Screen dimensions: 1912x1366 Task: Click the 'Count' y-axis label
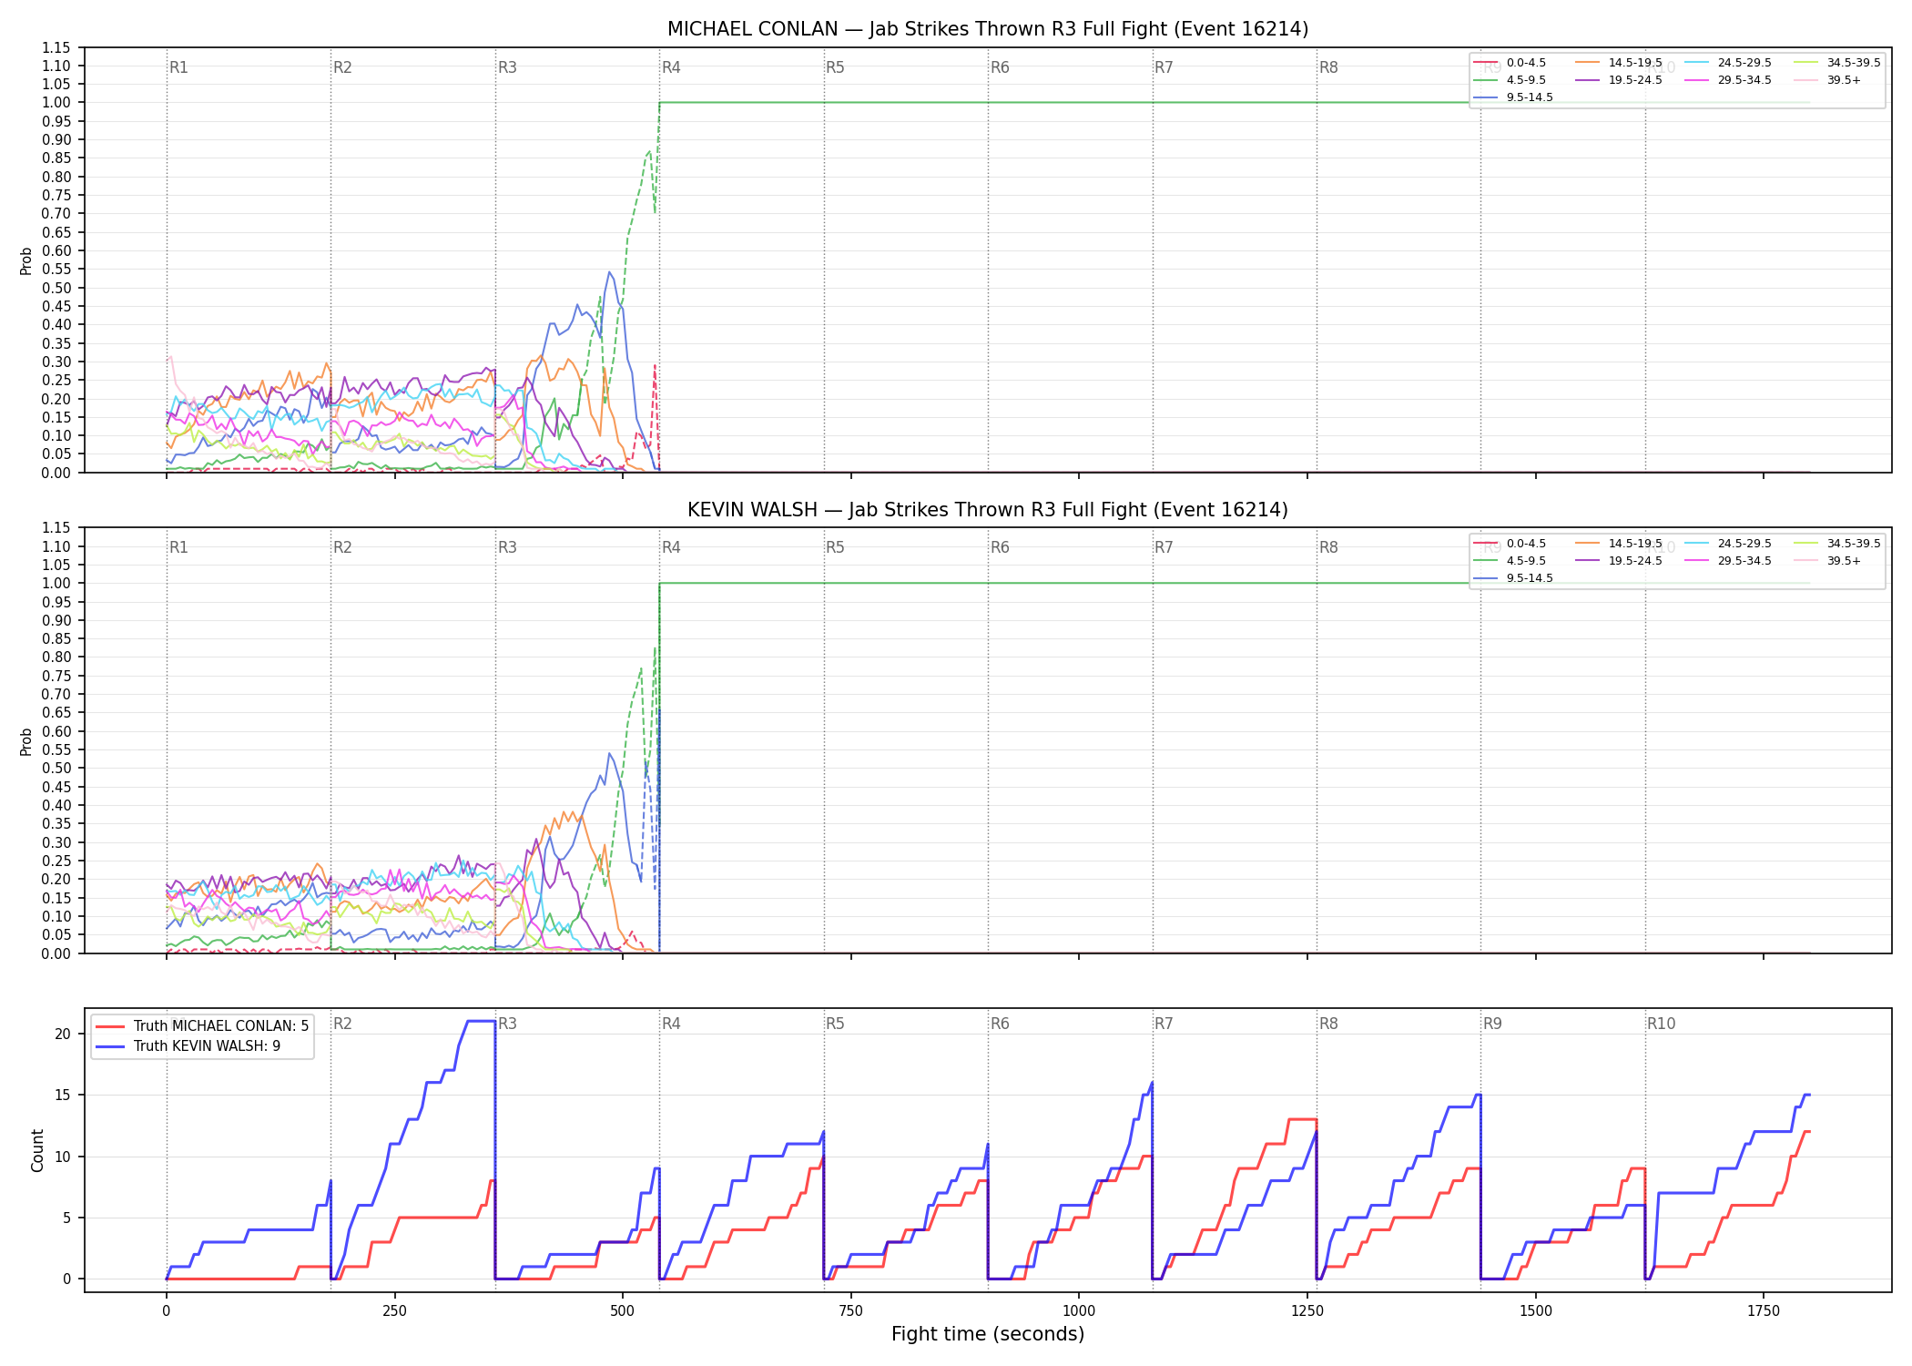(x=37, y=1150)
